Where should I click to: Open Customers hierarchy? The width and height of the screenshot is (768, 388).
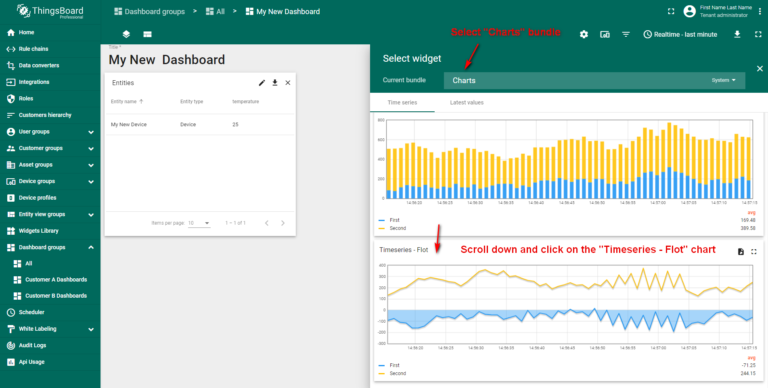tap(50, 115)
